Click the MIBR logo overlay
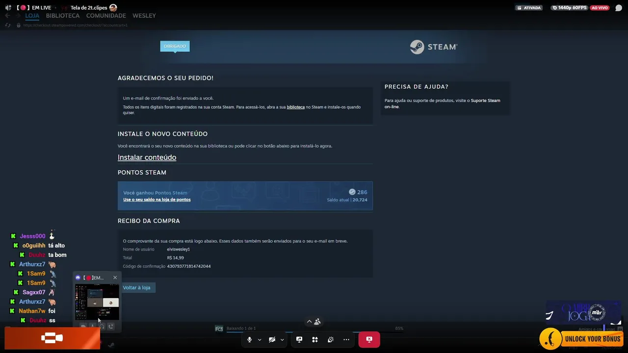This screenshot has height=353, width=628. click(x=597, y=312)
